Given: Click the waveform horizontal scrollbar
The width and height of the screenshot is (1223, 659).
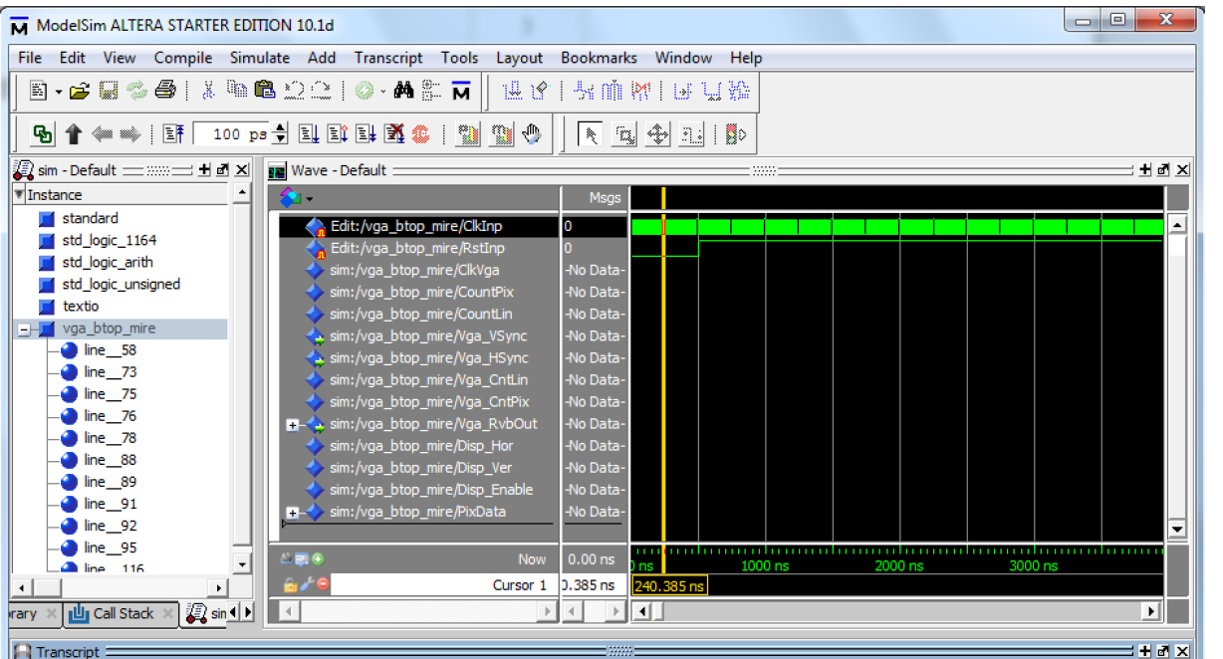Looking at the screenshot, I should pos(897,612).
